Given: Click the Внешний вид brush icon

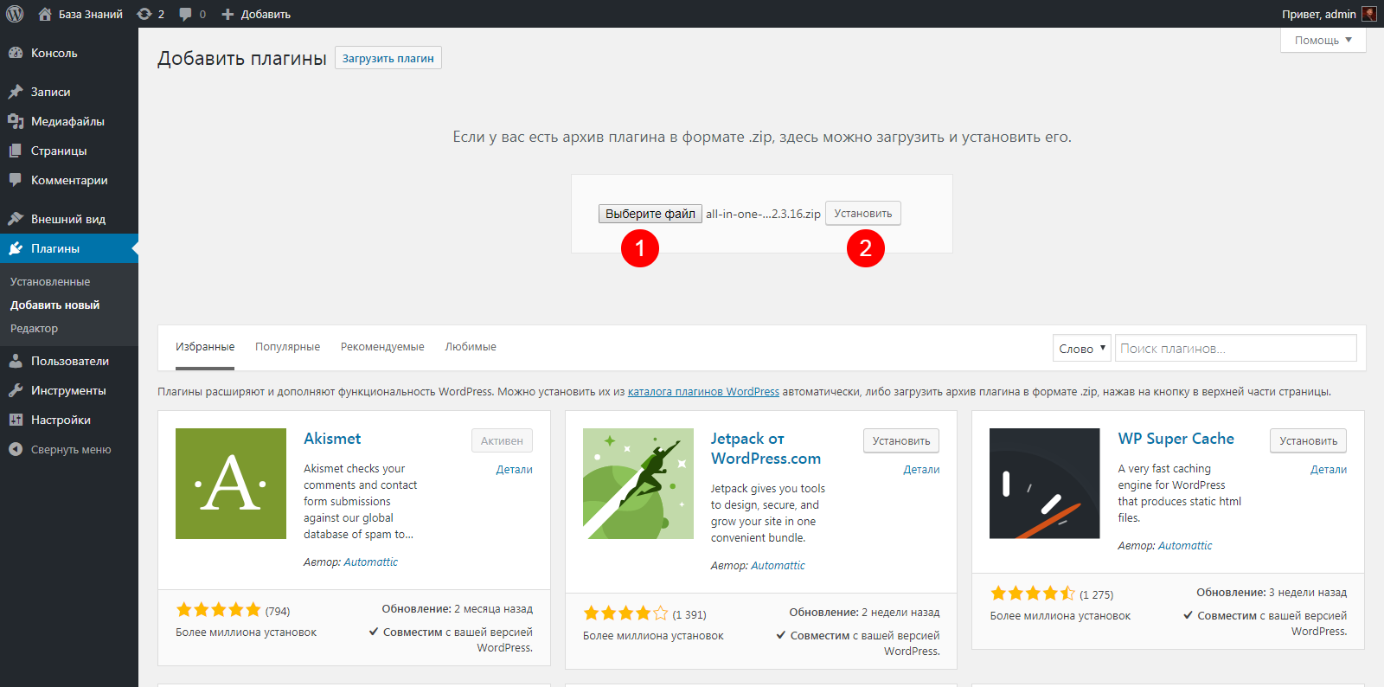Looking at the screenshot, I should pyautogui.click(x=16, y=219).
